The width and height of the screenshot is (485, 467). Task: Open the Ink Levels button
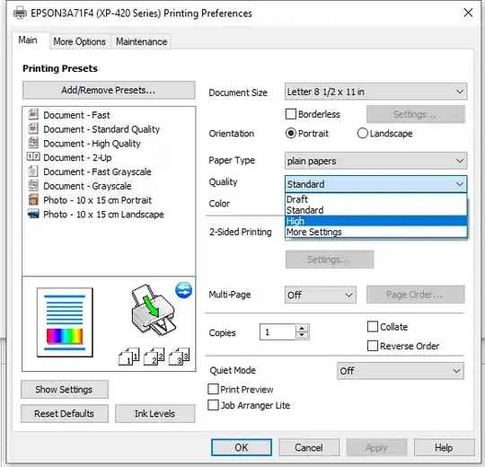pos(155,413)
